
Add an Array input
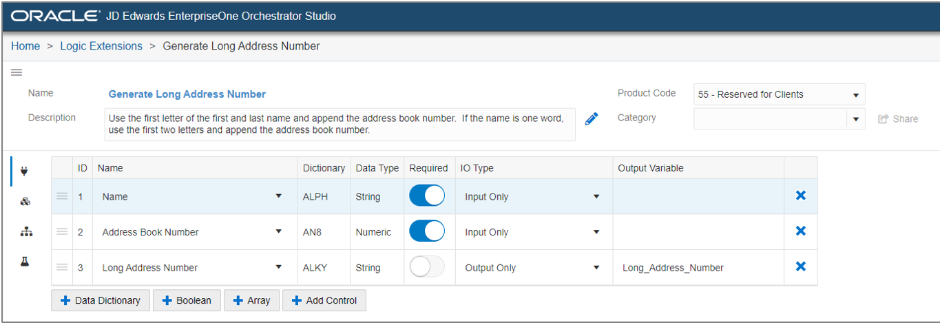(x=251, y=300)
